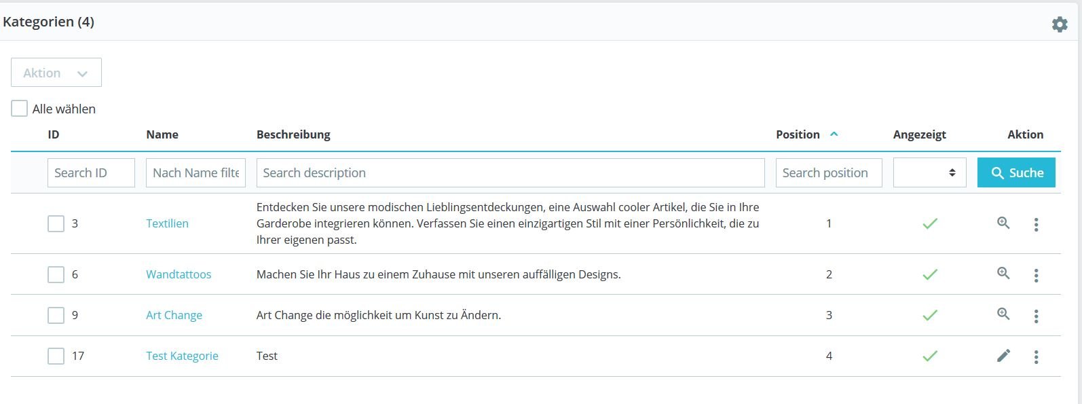This screenshot has width=1082, height=404.
Task: Click the Search description input field
Action: (510, 173)
